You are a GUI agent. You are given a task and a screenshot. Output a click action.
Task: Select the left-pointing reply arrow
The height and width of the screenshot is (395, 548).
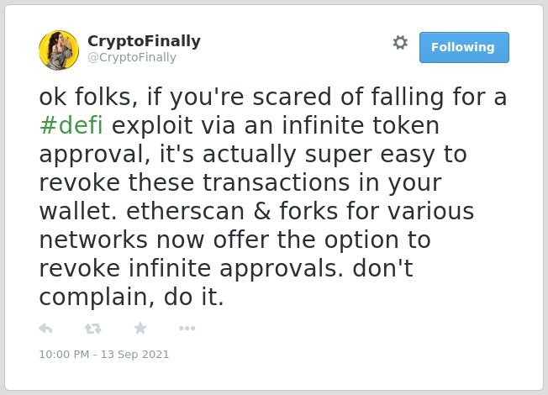coord(45,329)
